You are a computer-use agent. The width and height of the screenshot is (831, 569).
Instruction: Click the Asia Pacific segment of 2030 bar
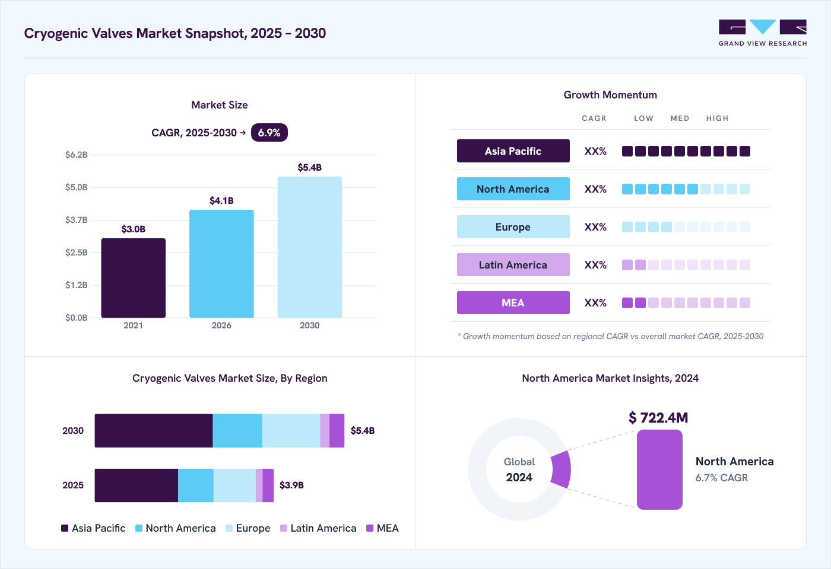[154, 430]
